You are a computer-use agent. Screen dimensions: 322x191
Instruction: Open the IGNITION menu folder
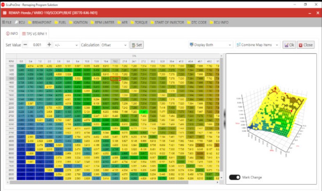click(78, 22)
